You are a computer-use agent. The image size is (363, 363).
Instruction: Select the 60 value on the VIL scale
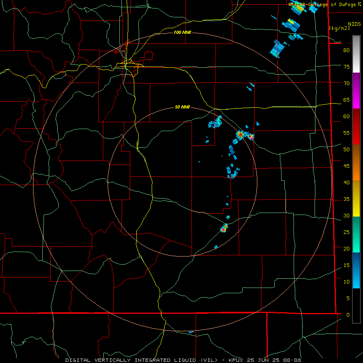coord(346,117)
